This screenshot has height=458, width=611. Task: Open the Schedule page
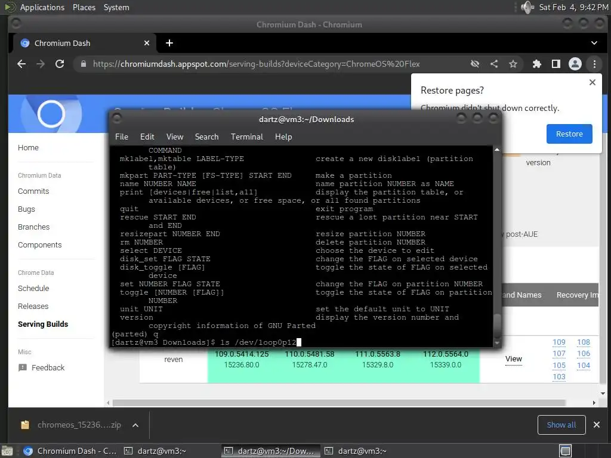[x=33, y=289]
